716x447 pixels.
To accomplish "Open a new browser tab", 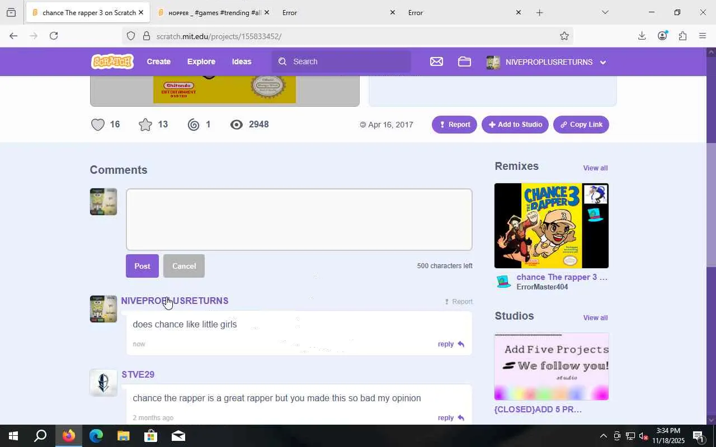I will pyautogui.click(x=539, y=12).
